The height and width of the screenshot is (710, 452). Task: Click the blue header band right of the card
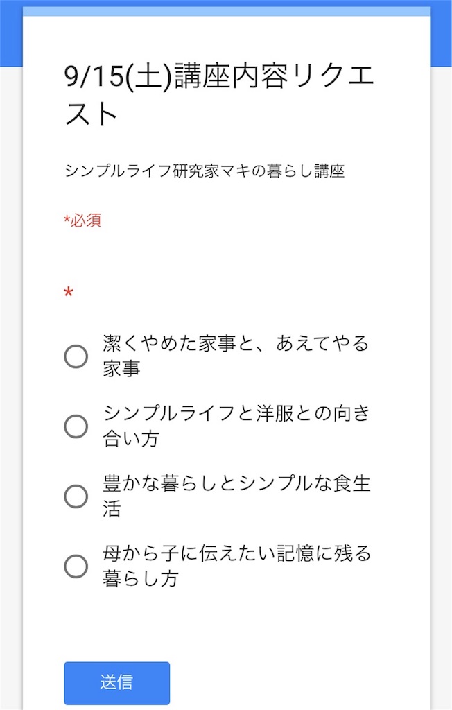(x=441, y=33)
